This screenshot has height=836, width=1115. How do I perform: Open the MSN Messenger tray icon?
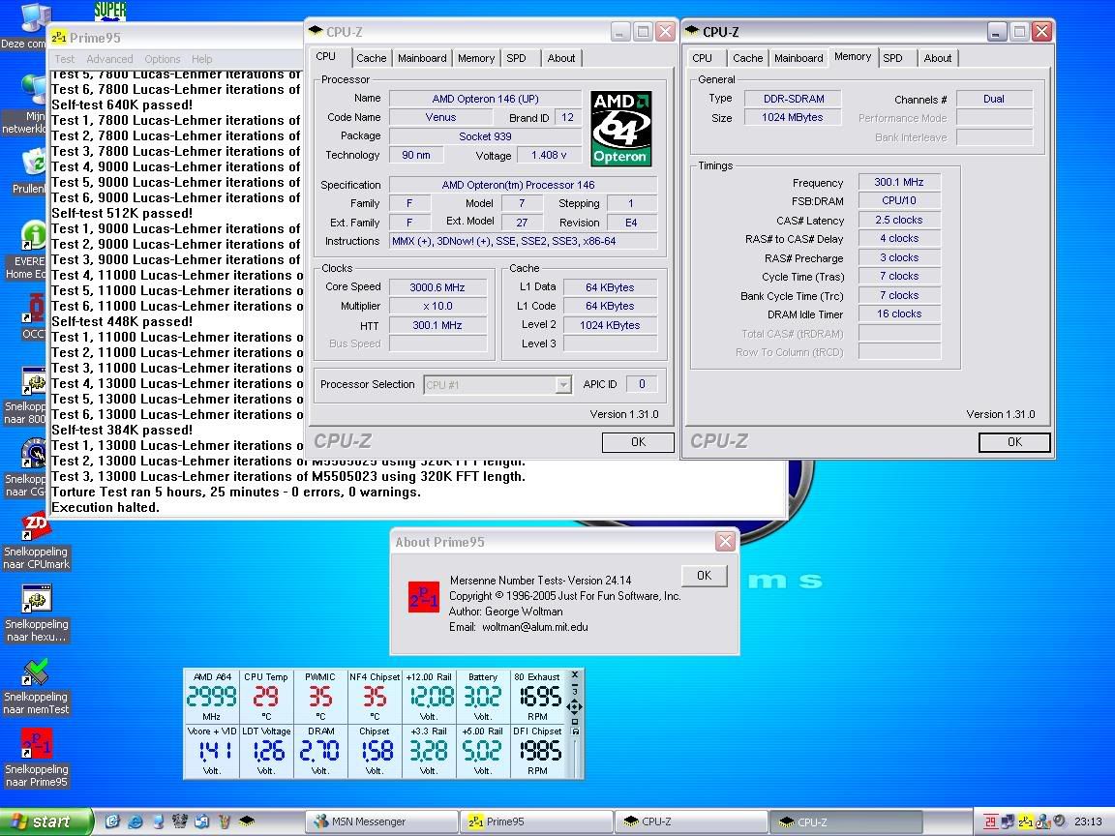click(1042, 821)
